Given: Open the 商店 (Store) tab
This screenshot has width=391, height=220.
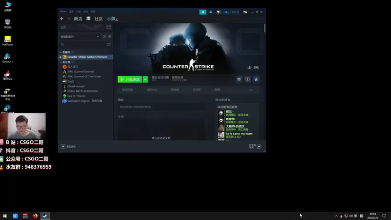Looking at the screenshot, I should point(78,19).
